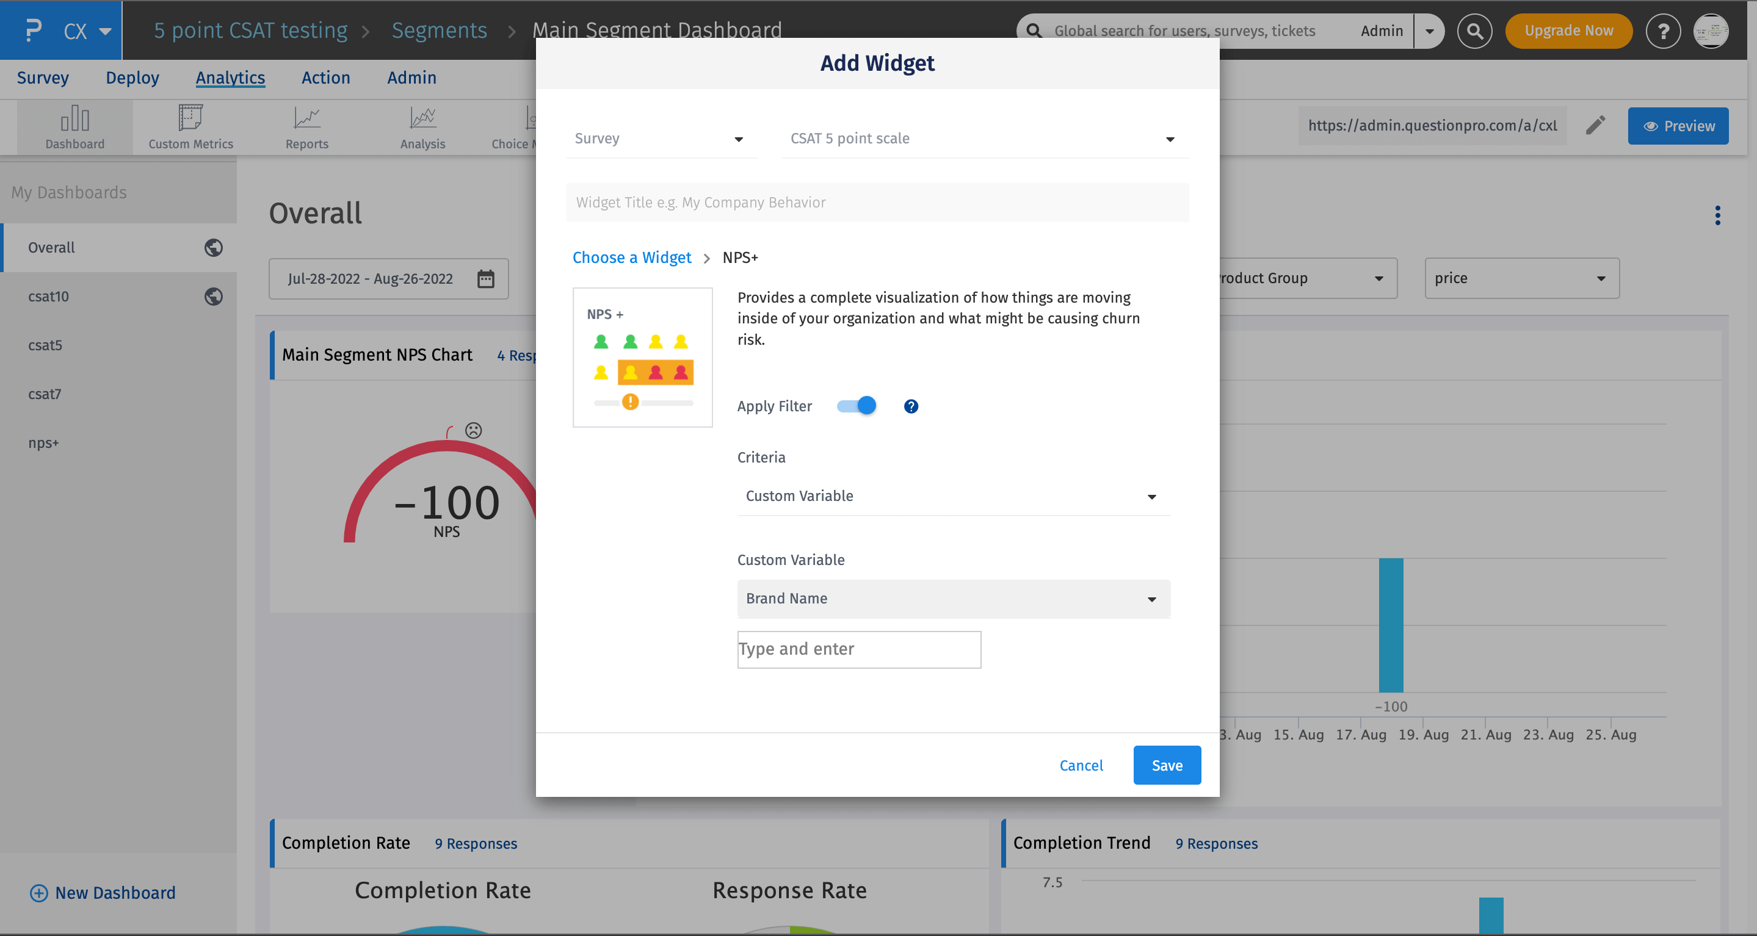Image resolution: width=1757 pixels, height=936 pixels.
Task: Click the globe icon next to csat10
Action: pos(214,296)
